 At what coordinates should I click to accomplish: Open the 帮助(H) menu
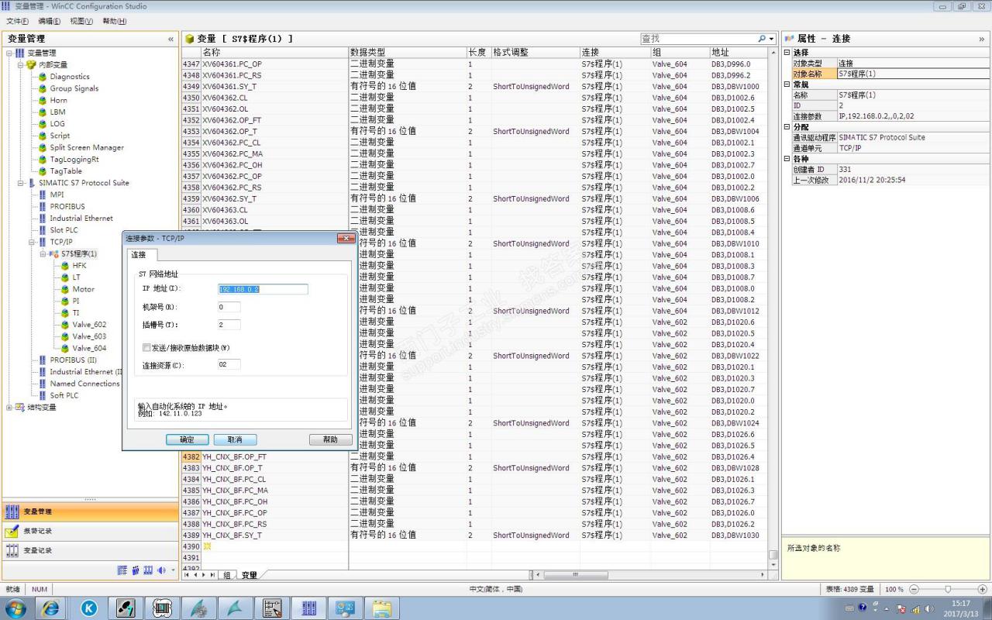(115, 21)
